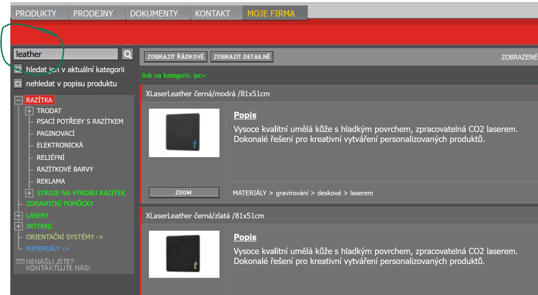Viewport: 538px width, 295px height.
Task: Select the MATERIÁLY -> tree item
Action: click(47, 249)
